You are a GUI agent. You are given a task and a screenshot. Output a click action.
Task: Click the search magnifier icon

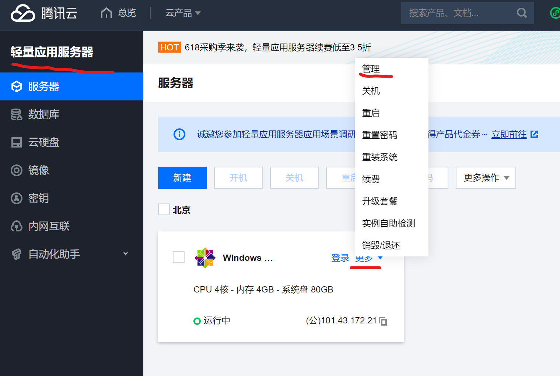(522, 13)
